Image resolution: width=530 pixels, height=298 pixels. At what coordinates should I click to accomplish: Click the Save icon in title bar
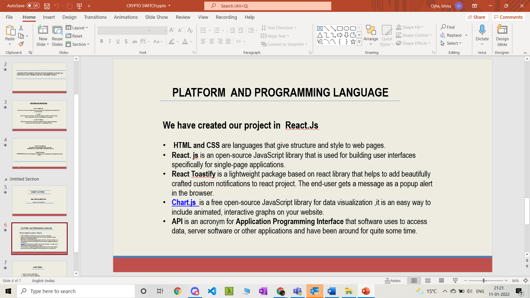click(x=47, y=6)
